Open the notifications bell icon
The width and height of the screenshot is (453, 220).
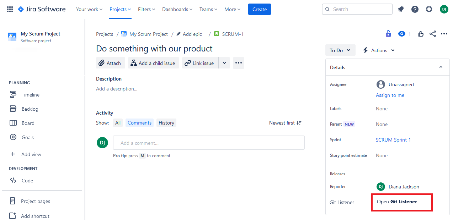(x=401, y=9)
